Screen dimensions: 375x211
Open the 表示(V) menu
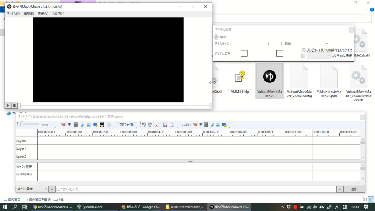coord(43,14)
